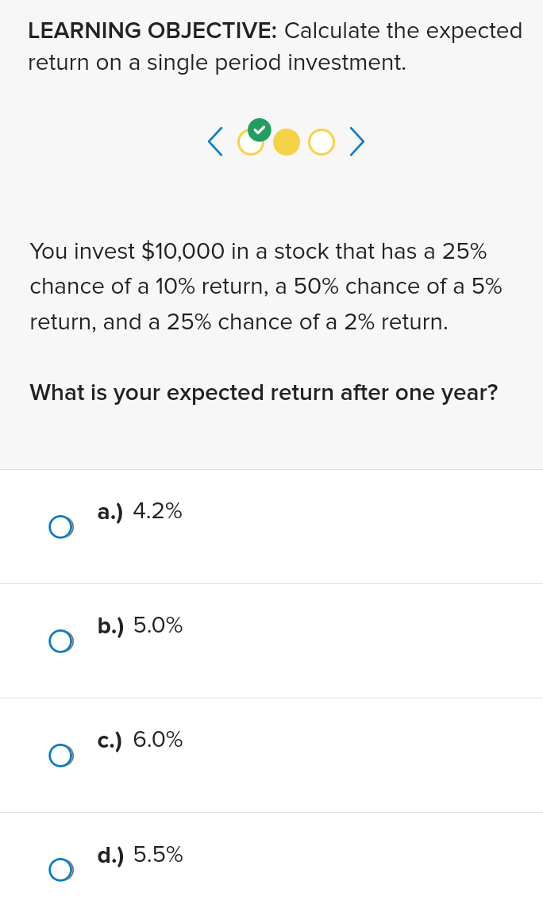Screen dimensions: 543x908
Task: Select answer d.) 5.5%
Action: tap(61, 869)
